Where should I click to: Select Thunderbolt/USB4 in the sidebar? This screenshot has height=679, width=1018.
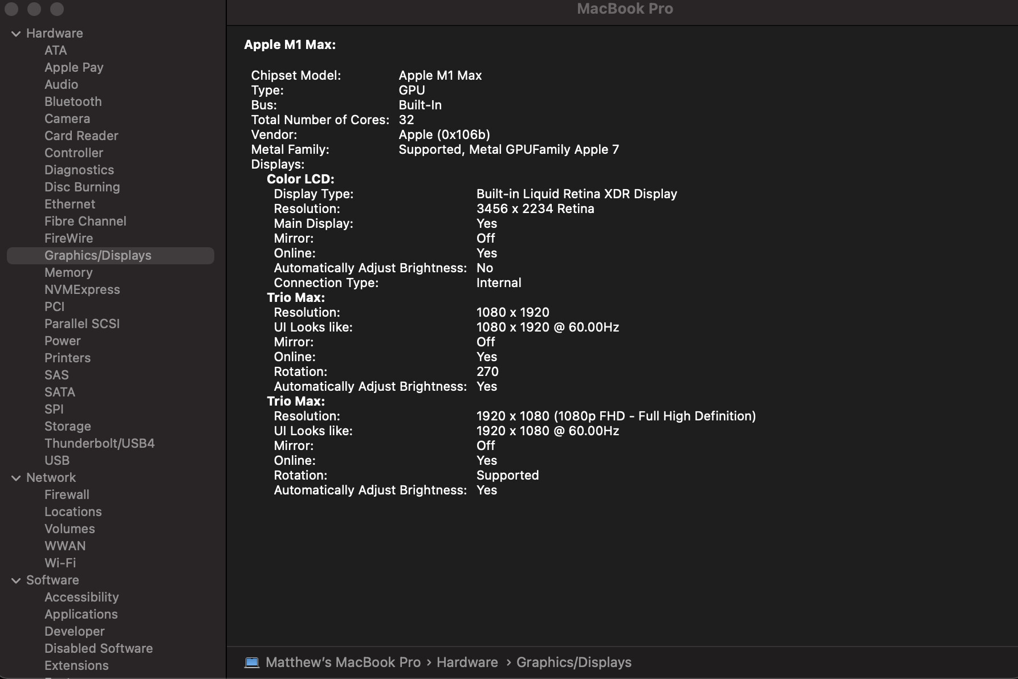click(x=100, y=444)
